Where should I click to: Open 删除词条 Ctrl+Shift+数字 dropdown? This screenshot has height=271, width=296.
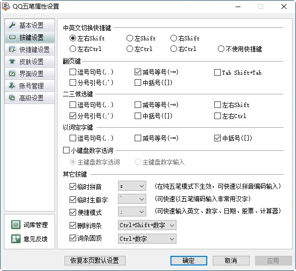(147, 225)
